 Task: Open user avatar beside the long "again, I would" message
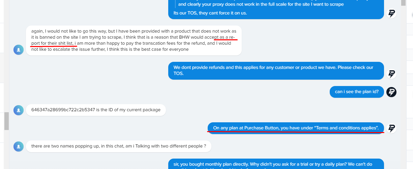point(19,50)
